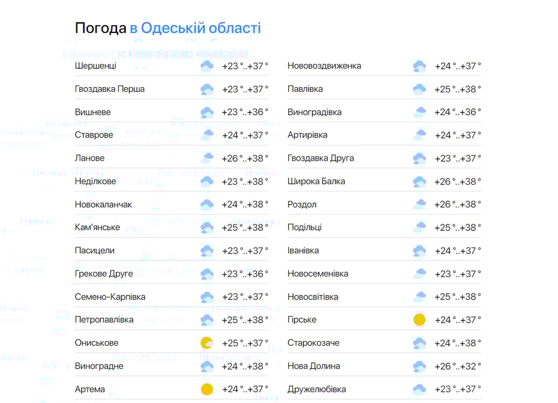Click the cloud icon beside Кам'янське
The height and width of the screenshot is (403, 558).
[207, 227]
